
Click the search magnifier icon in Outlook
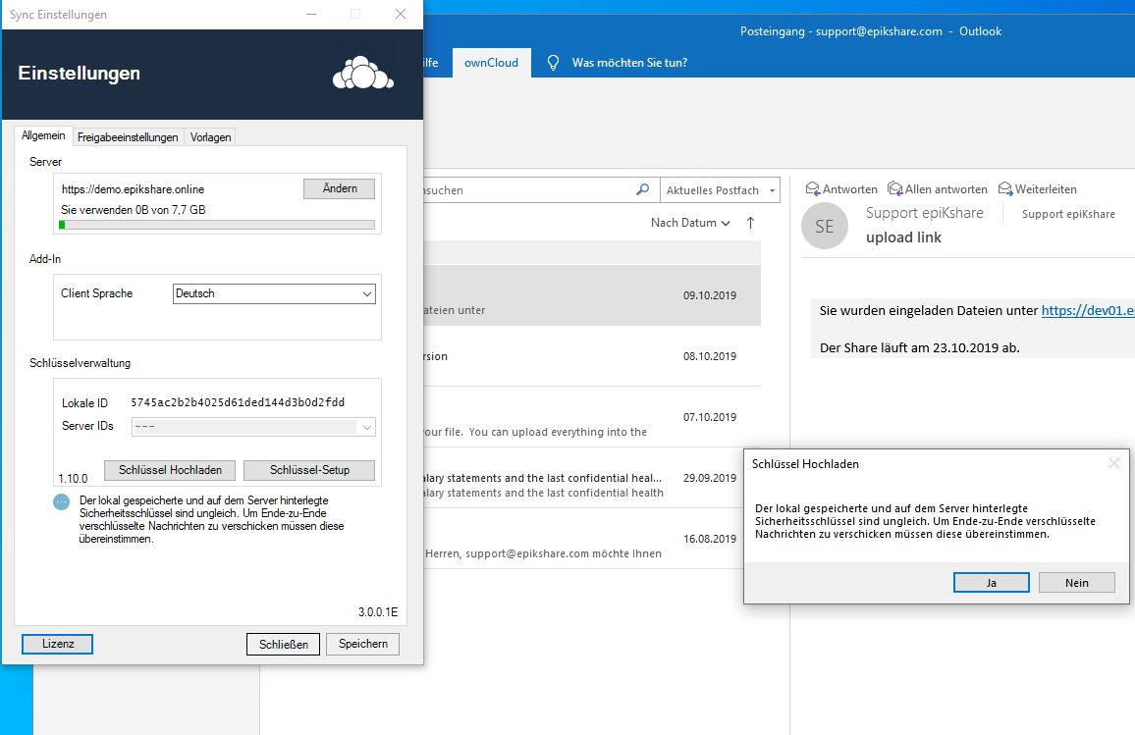[x=642, y=189]
